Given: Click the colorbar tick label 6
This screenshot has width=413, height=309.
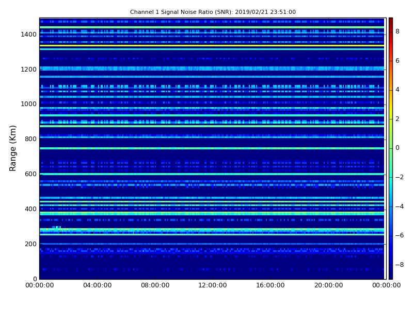Looking at the screenshot, I should pos(398,61).
